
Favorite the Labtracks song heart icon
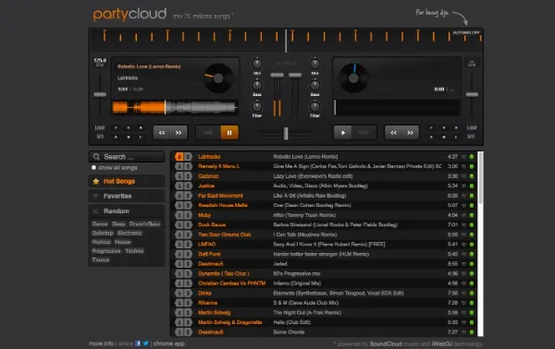click(x=463, y=156)
